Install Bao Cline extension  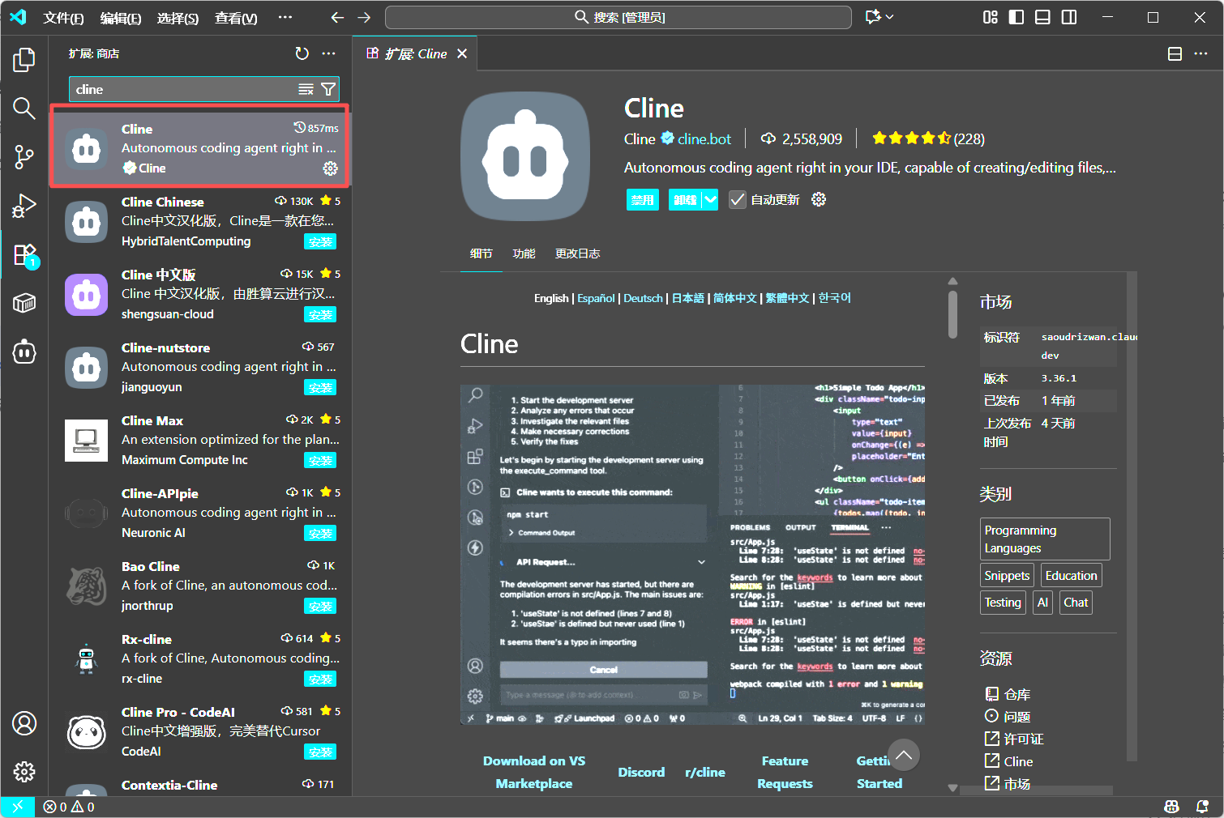pyautogui.click(x=320, y=606)
